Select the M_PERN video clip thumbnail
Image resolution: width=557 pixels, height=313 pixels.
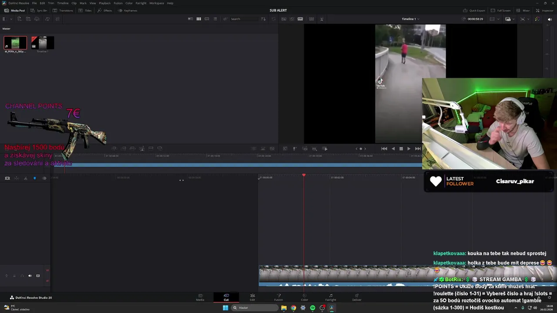coord(15,43)
